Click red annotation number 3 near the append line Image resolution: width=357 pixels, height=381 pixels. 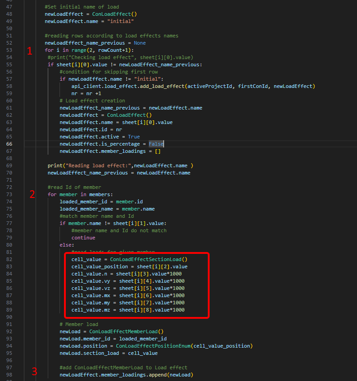click(34, 372)
